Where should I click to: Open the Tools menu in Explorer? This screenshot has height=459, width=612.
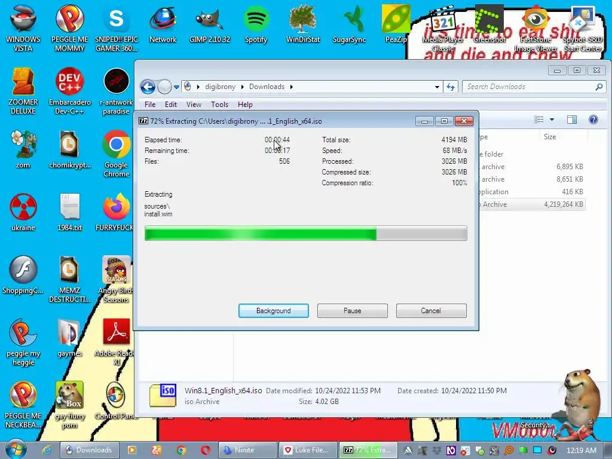click(219, 105)
